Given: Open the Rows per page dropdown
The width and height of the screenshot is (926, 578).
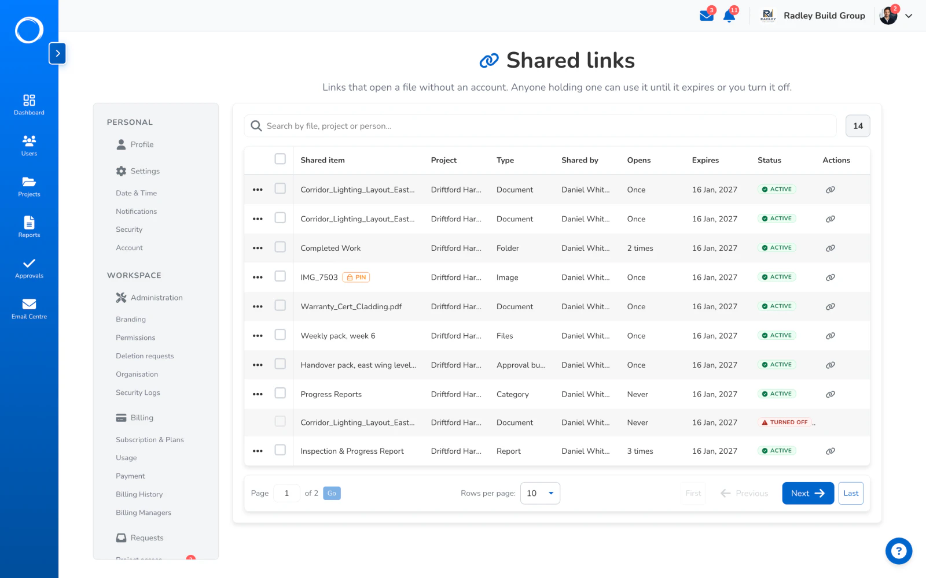Looking at the screenshot, I should coord(540,493).
